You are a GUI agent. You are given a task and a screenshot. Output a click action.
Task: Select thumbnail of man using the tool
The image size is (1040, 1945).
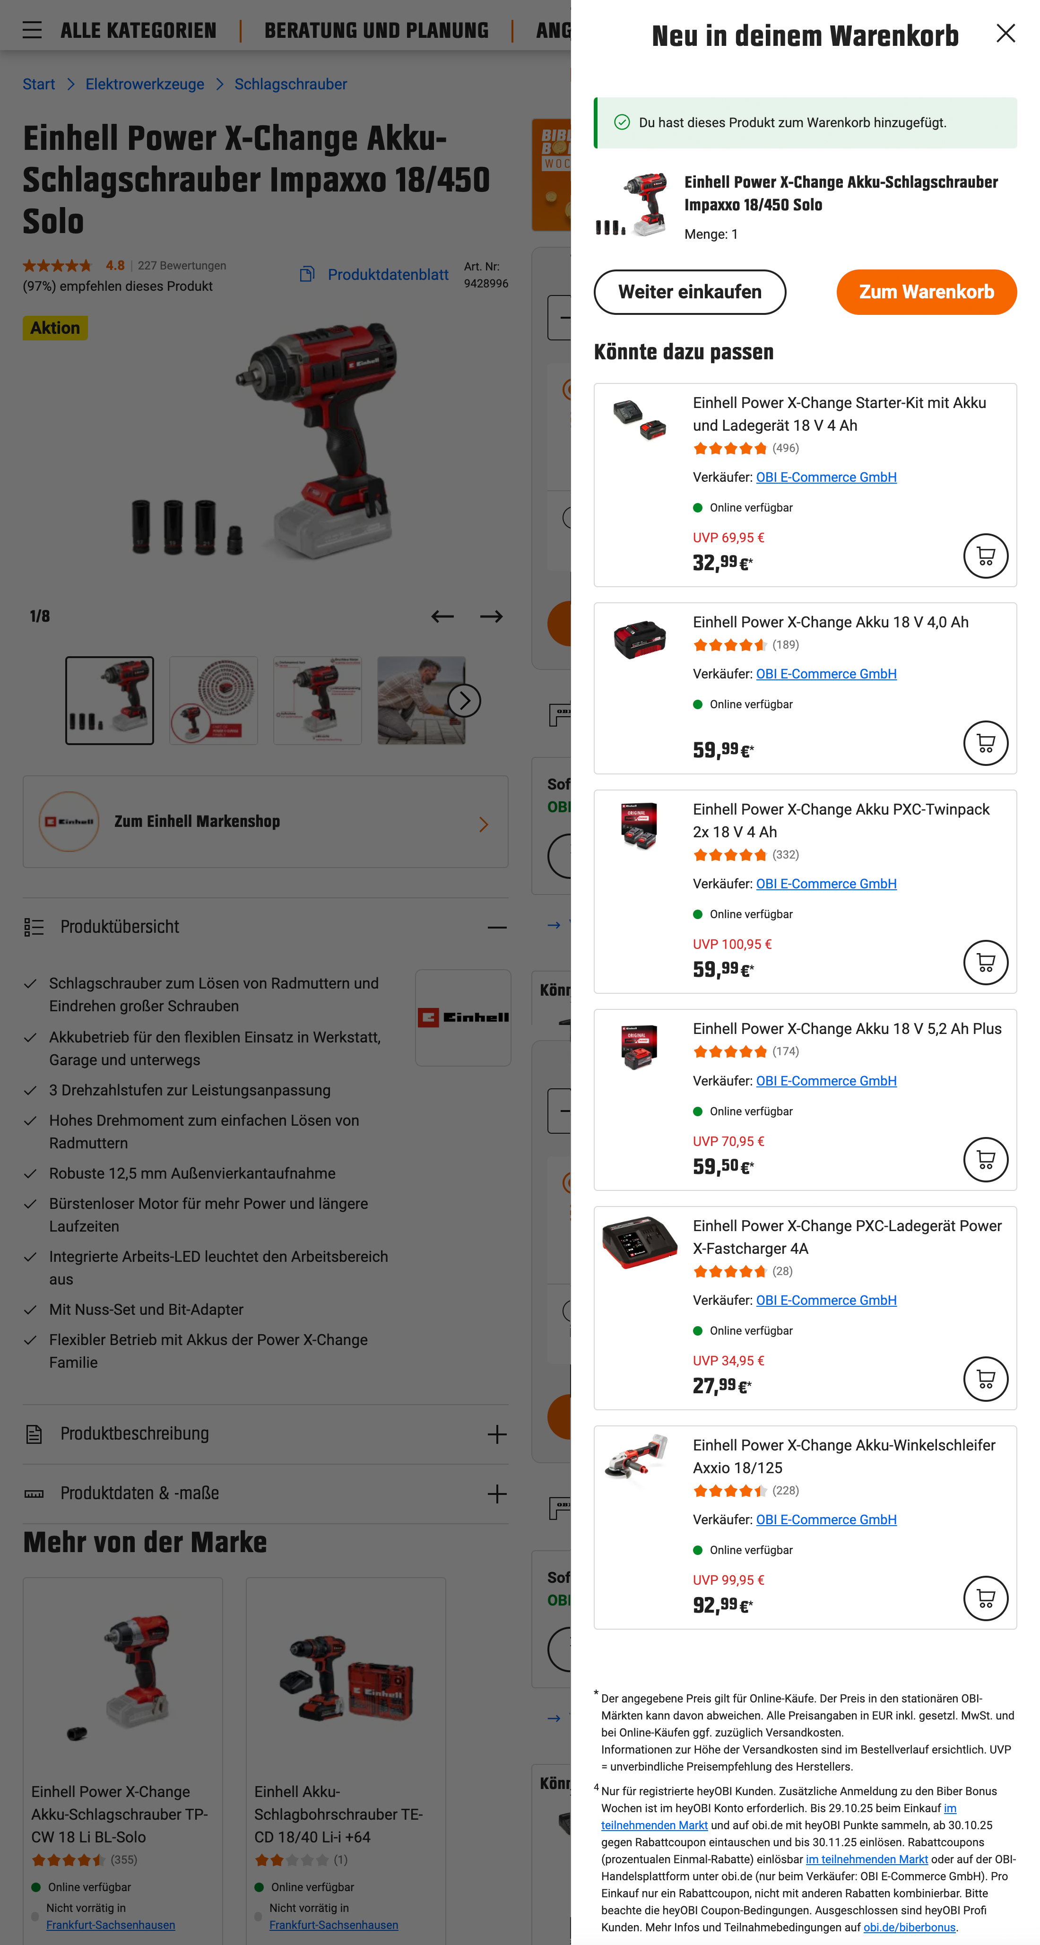pos(420,701)
